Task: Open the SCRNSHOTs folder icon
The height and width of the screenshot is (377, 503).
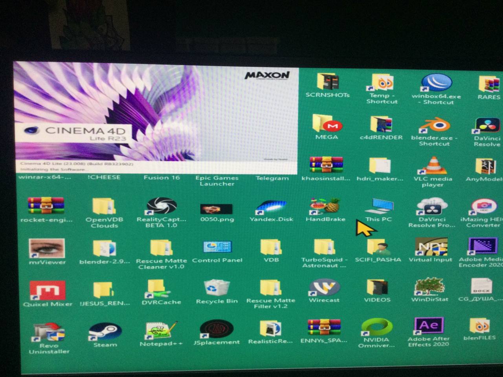Action: [327, 81]
